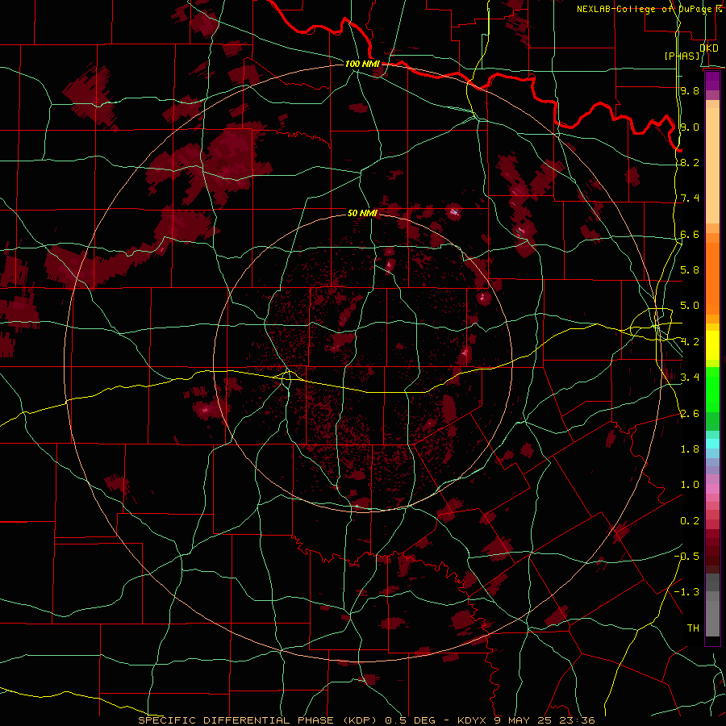The image size is (726, 726).
Task: Click the 8.2 scale value
Action: pyautogui.click(x=690, y=162)
